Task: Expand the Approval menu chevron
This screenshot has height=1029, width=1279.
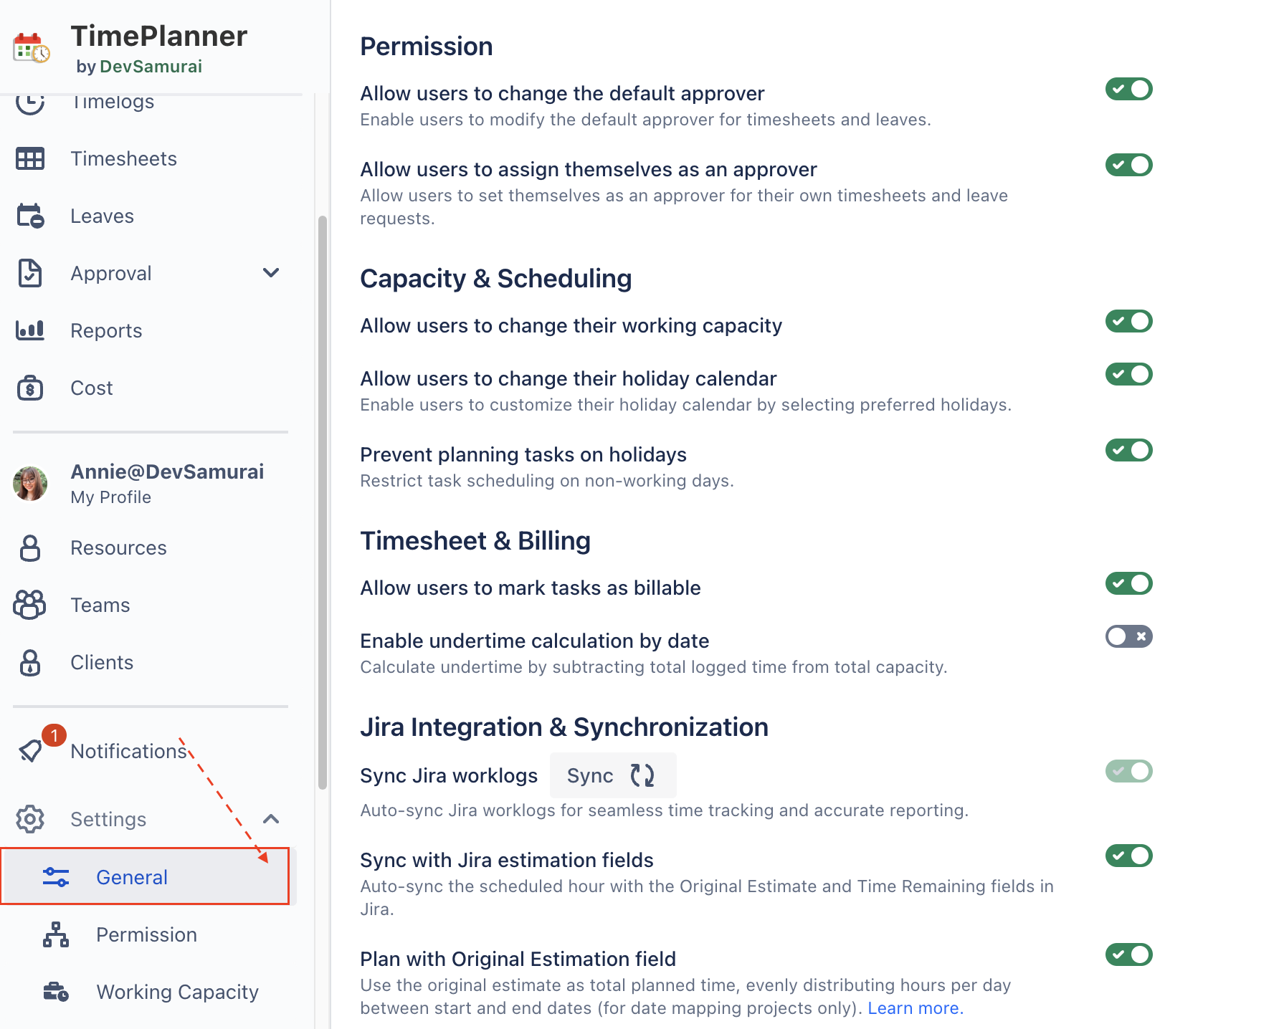Action: point(271,273)
